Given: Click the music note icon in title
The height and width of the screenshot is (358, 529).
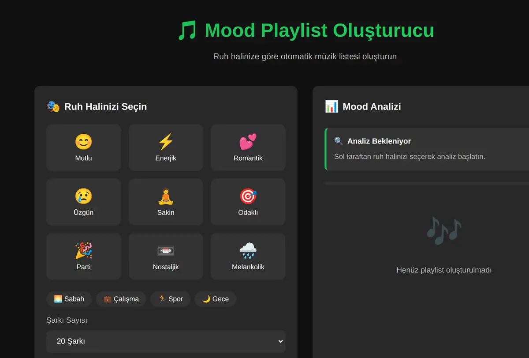Looking at the screenshot, I should click(187, 31).
